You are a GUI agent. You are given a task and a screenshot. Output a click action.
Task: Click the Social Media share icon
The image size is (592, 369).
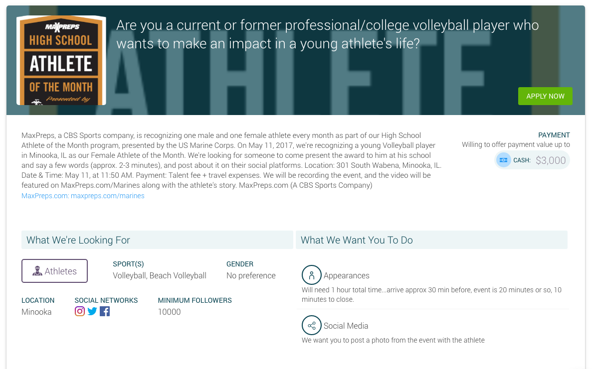pos(312,326)
